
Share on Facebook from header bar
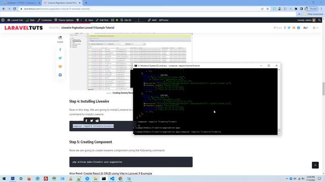click(285, 28)
